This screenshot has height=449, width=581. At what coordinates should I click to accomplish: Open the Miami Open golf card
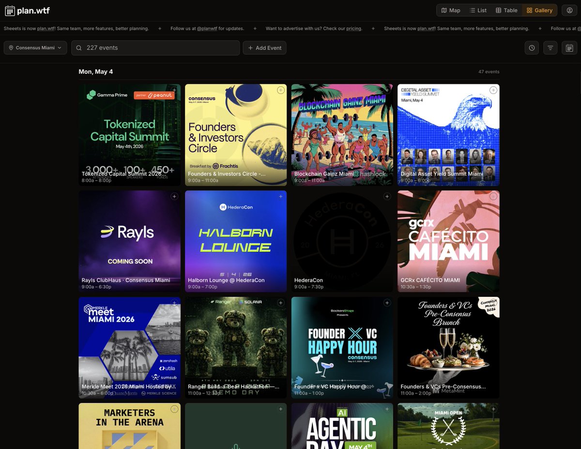point(448,426)
